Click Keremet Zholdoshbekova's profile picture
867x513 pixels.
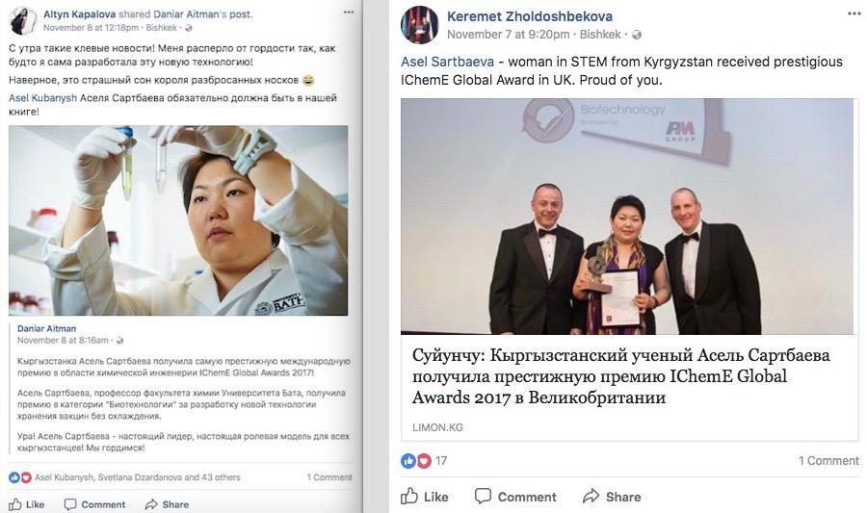tap(420, 25)
